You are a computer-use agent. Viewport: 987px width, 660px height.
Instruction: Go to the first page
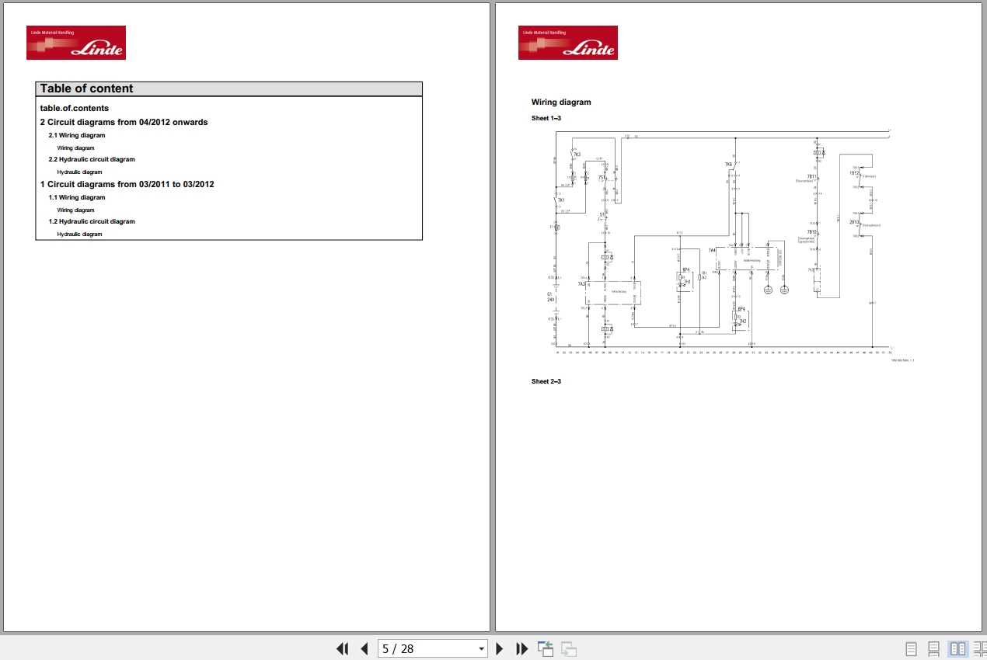click(x=342, y=649)
